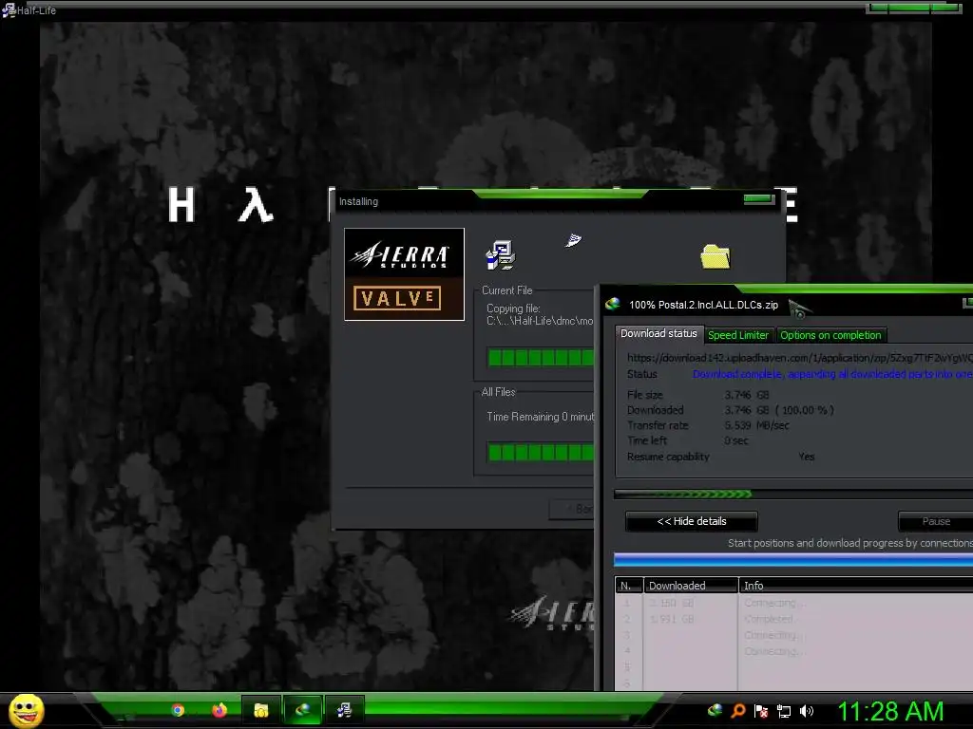Click the "Copying file:" path text
The image size is (973, 729).
540,314
